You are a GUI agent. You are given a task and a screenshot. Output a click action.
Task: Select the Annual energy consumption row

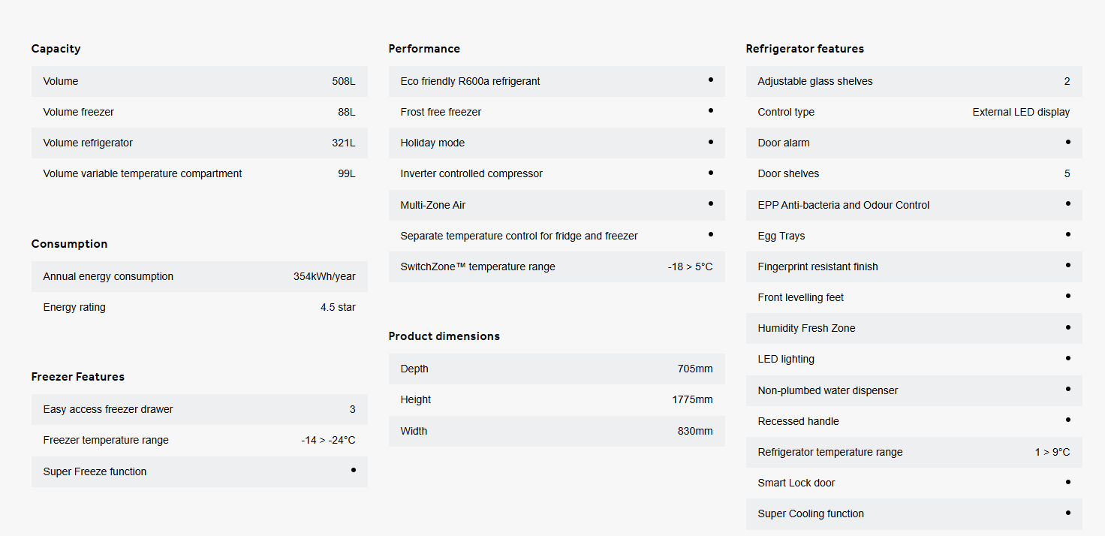(x=199, y=276)
